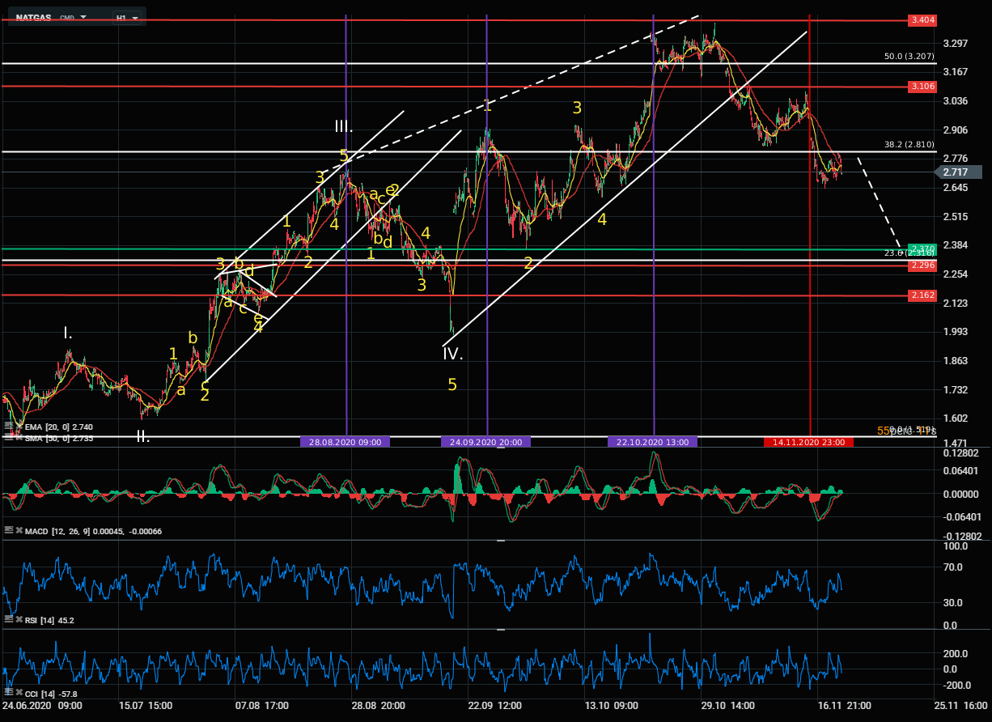Select the wave label III. annotation
This screenshot has height=722, width=992.
(x=343, y=126)
